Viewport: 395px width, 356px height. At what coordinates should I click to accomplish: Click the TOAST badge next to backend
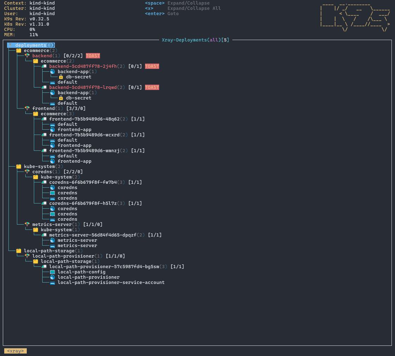tap(93, 56)
